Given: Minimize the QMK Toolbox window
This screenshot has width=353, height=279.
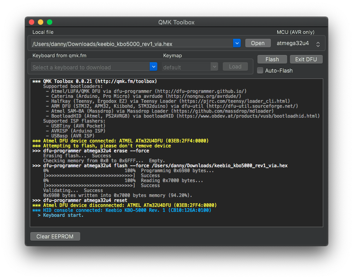Looking at the screenshot, I should coord(41,22).
